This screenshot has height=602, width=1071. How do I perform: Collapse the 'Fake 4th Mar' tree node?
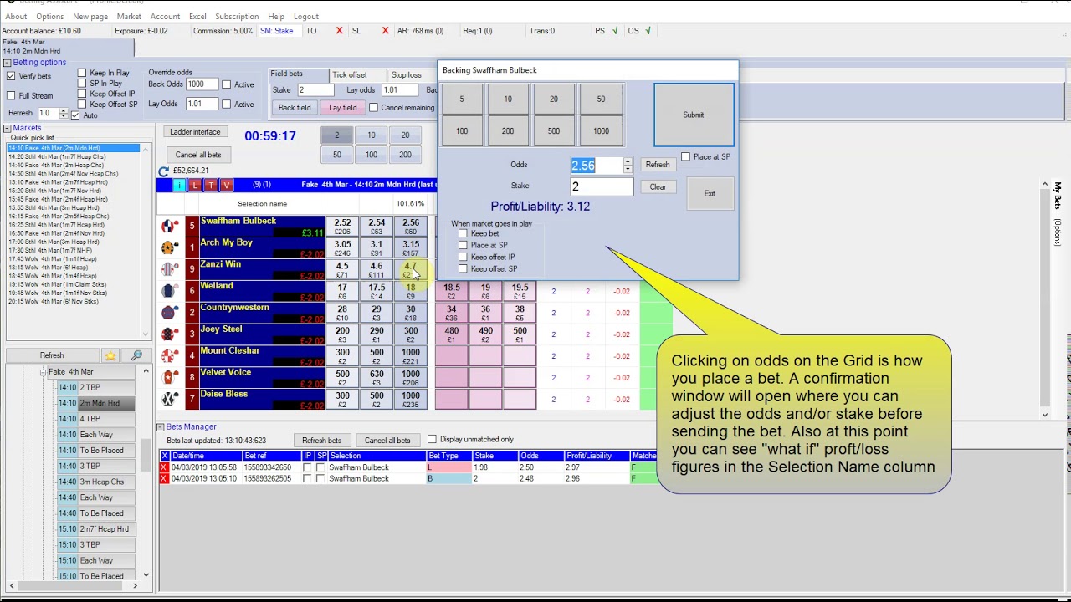click(43, 372)
